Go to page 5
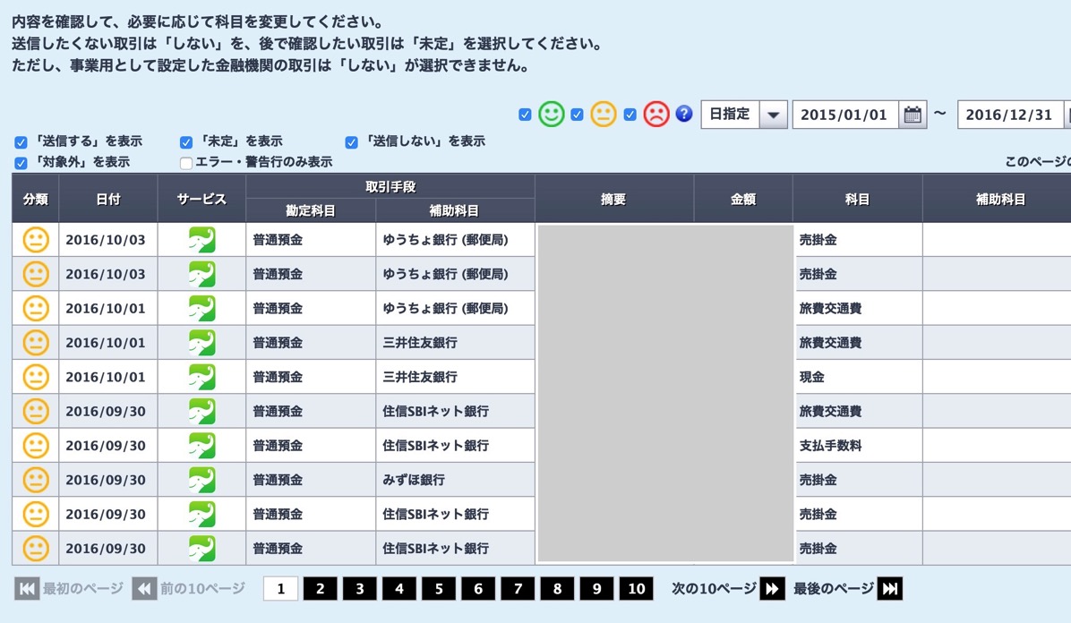 439,589
